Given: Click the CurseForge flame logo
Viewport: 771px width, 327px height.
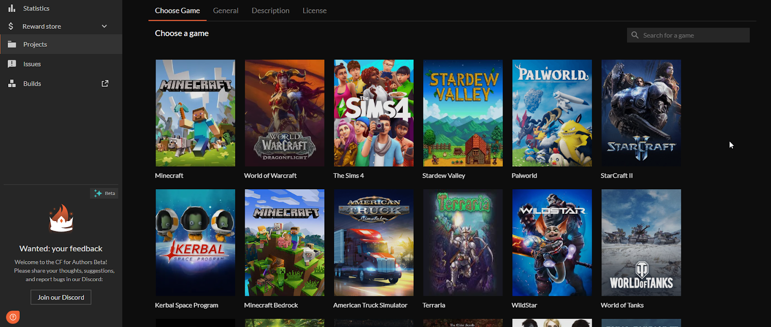Looking at the screenshot, I should tap(61, 218).
